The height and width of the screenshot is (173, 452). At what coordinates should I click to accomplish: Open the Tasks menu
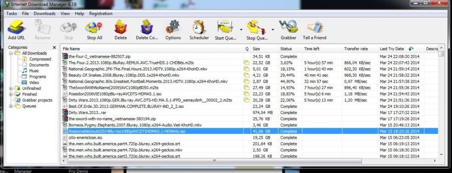click(x=11, y=14)
